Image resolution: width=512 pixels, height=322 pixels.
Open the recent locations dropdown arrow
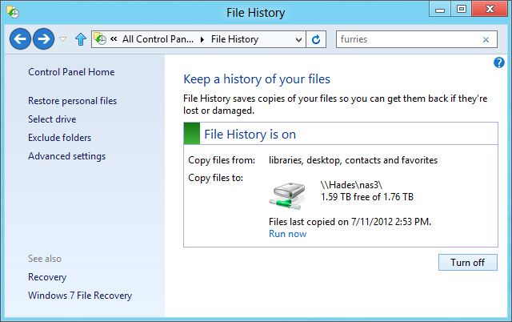coord(62,39)
